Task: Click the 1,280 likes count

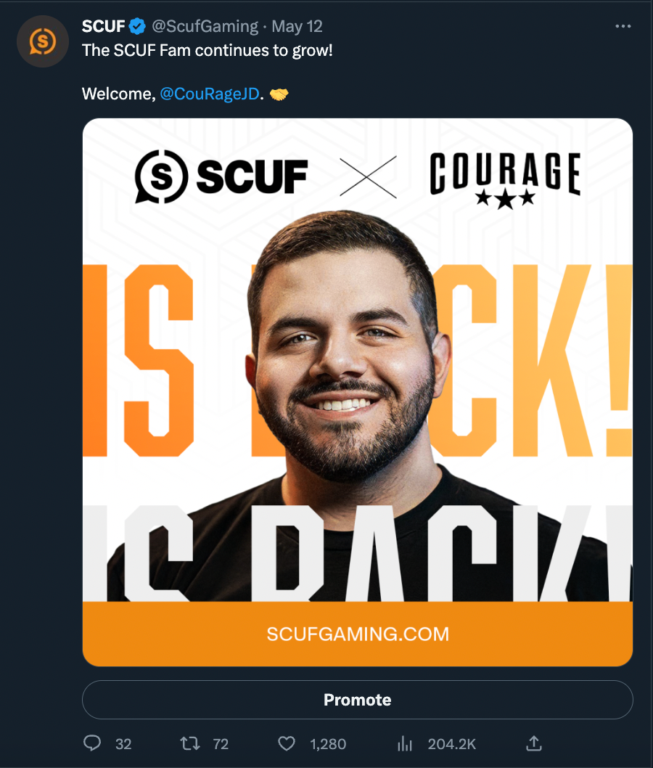Action: click(x=328, y=744)
